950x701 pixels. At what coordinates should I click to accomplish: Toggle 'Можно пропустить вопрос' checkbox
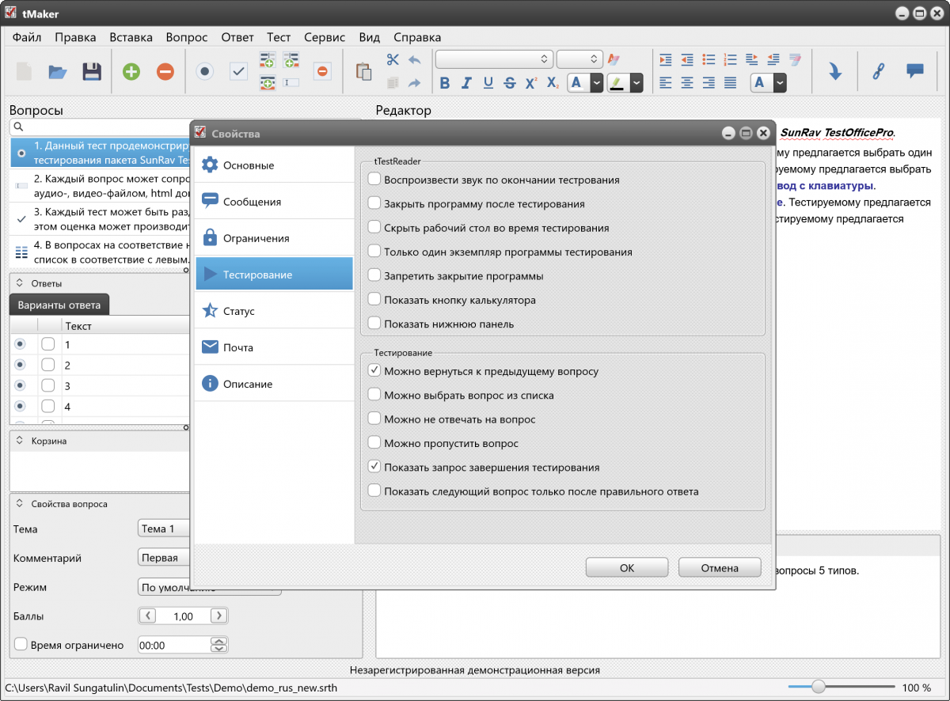click(x=374, y=443)
